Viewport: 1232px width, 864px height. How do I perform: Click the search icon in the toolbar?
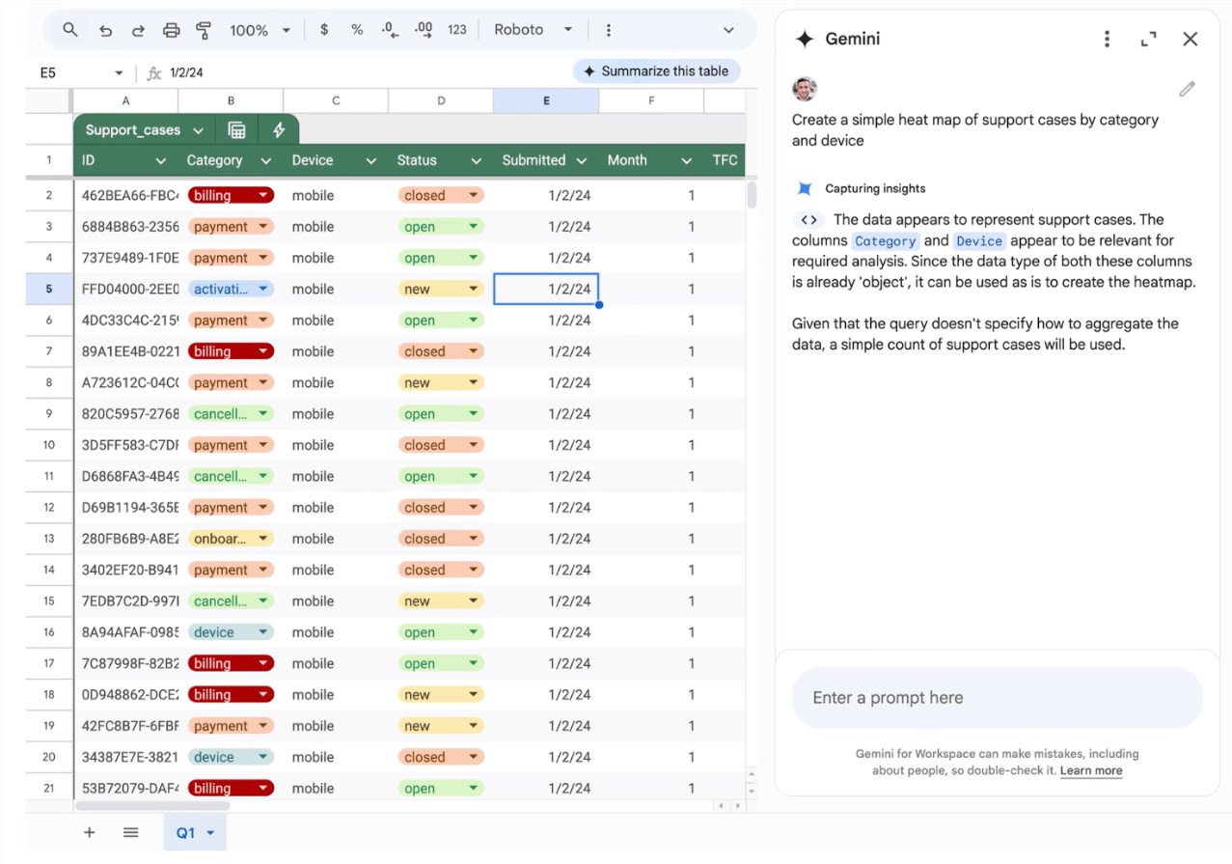pos(69,30)
